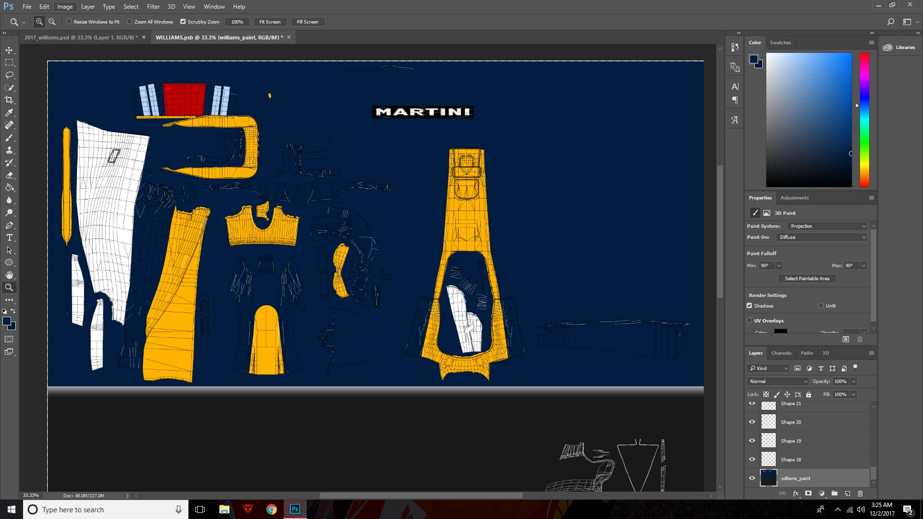The width and height of the screenshot is (923, 519).
Task: Disable Scrubby Zoom checkbox
Action: point(183,22)
